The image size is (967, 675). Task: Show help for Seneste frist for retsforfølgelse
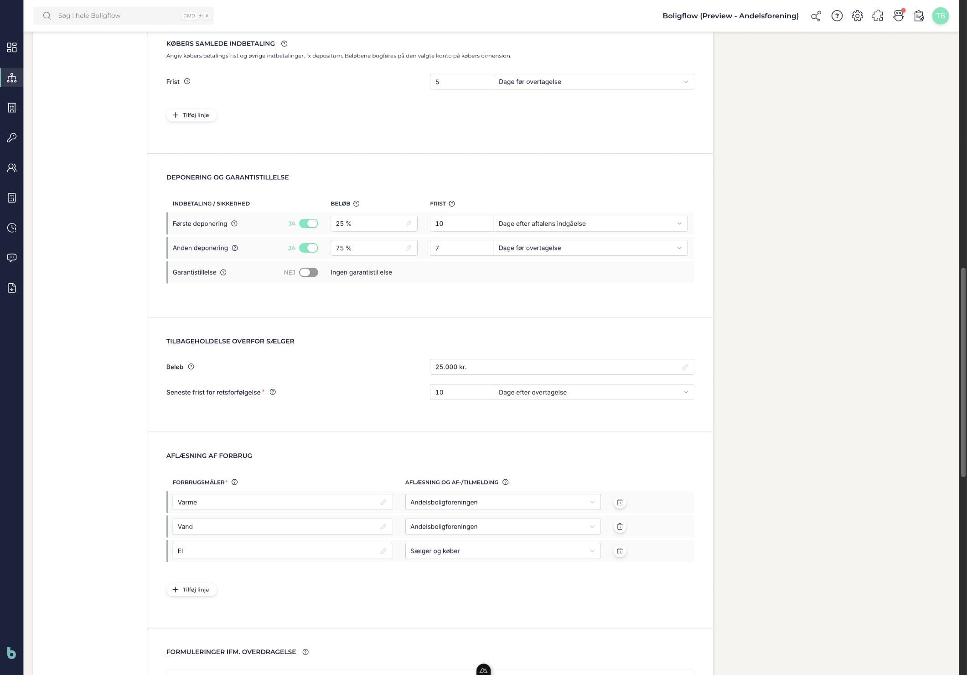tap(273, 392)
